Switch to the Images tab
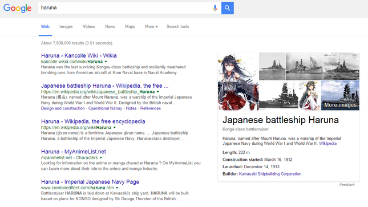 pyautogui.click(x=66, y=27)
